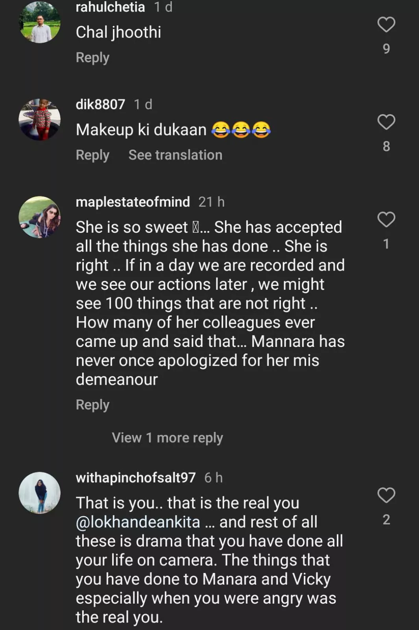Tap heart on maplestateofmind's comment
Screen dimensions: 419x630
(386, 220)
